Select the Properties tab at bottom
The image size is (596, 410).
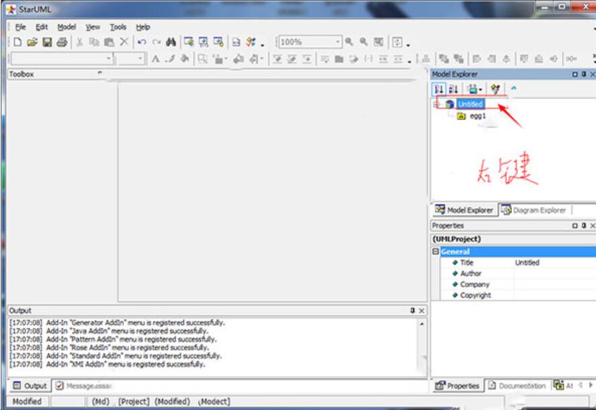[458, 386]
